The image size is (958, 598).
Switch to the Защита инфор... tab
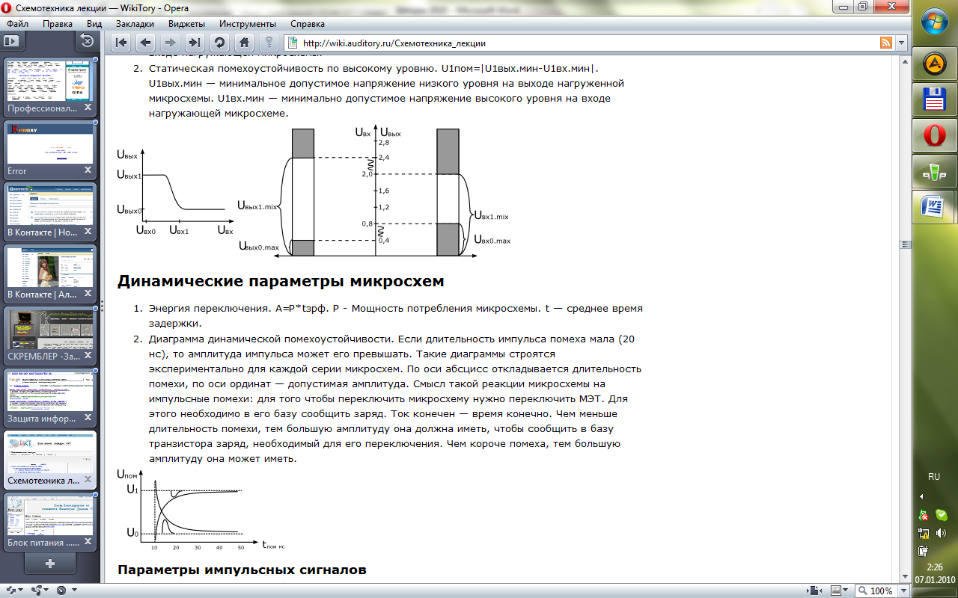coord(49,397)
